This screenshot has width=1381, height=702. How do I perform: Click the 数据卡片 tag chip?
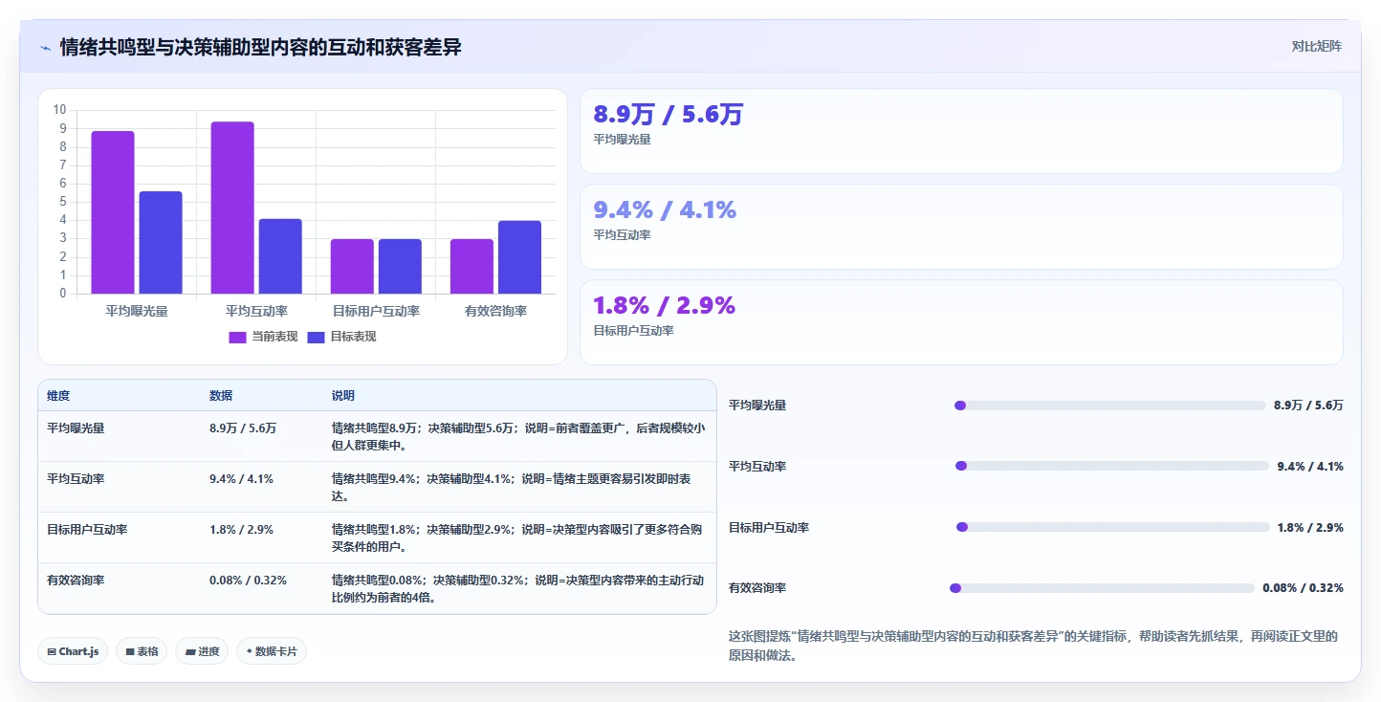tap(272, 651)
